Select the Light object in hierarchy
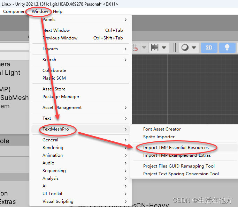 click(10, 73)
